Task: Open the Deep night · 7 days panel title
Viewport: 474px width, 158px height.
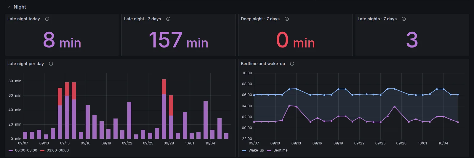Action: tap(260, 19)
